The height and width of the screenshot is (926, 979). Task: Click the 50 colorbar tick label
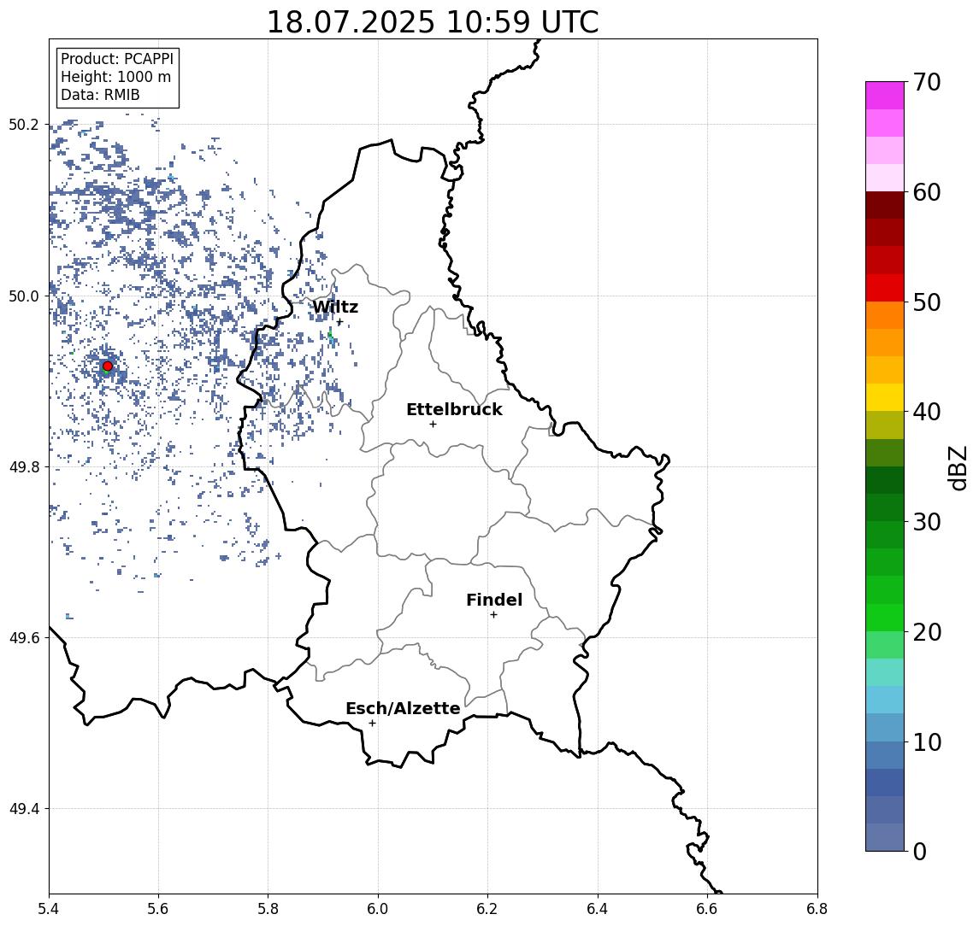(927, 302)
